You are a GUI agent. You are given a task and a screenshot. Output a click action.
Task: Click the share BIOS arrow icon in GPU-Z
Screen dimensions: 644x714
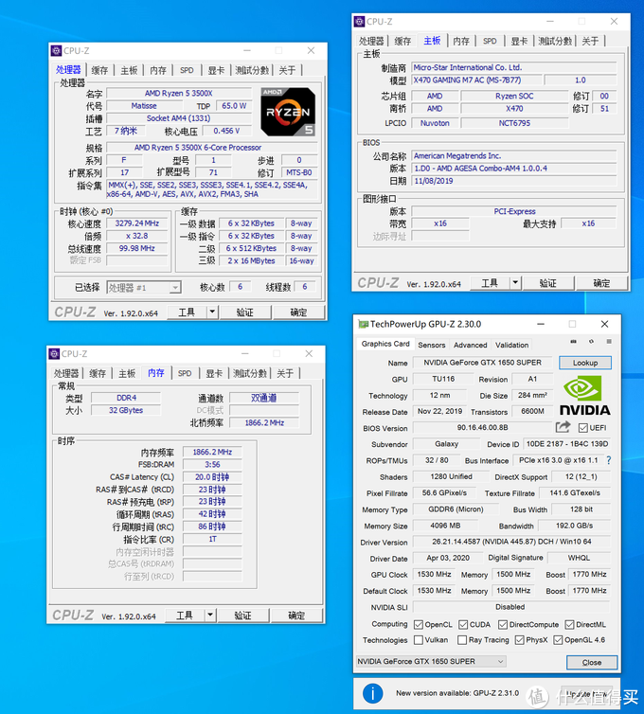[563, 427]
